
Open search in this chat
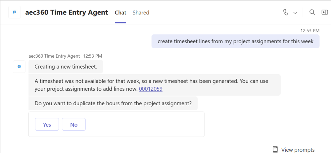click(x=312, y=12)
